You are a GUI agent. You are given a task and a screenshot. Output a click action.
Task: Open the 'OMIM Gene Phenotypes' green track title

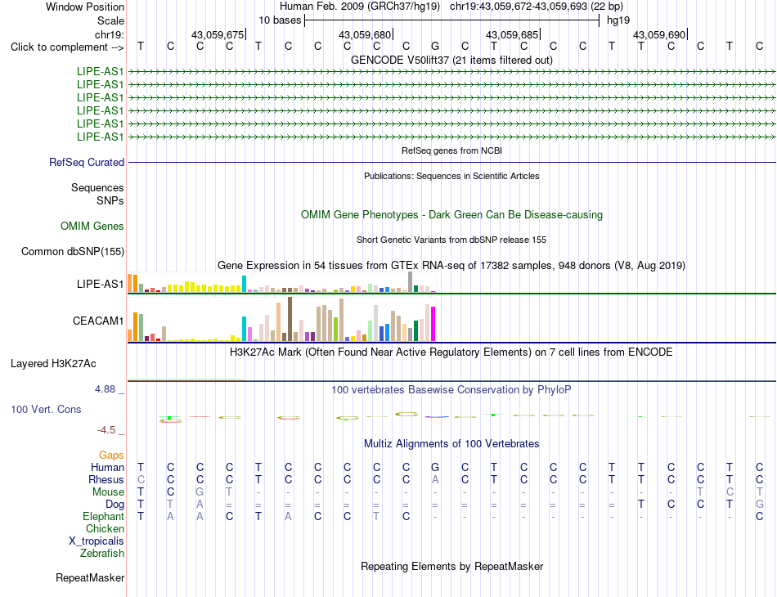(x=451, y=214)
